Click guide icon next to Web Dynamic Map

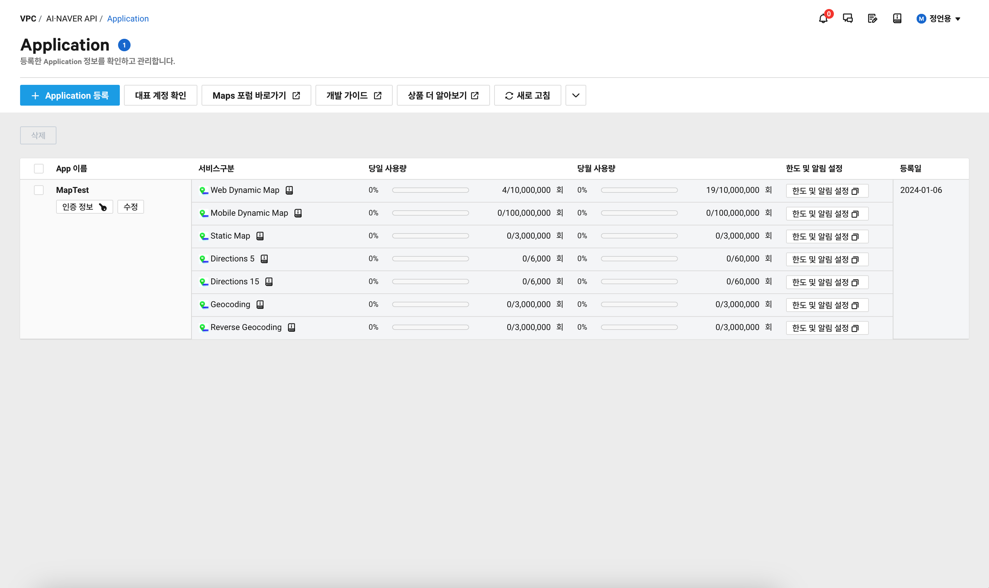point(289,190)
